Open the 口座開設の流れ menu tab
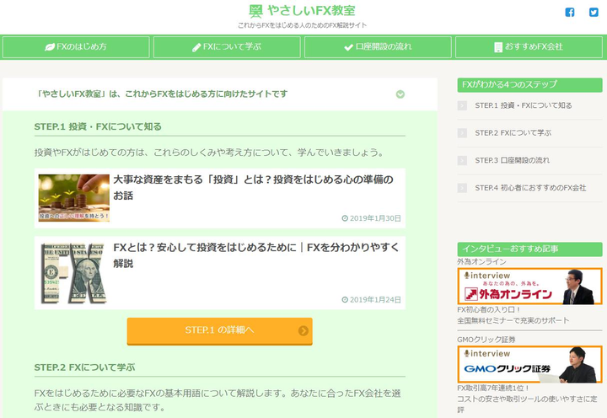The height and width of the screenshot is (418, 607). coord(378,47)
